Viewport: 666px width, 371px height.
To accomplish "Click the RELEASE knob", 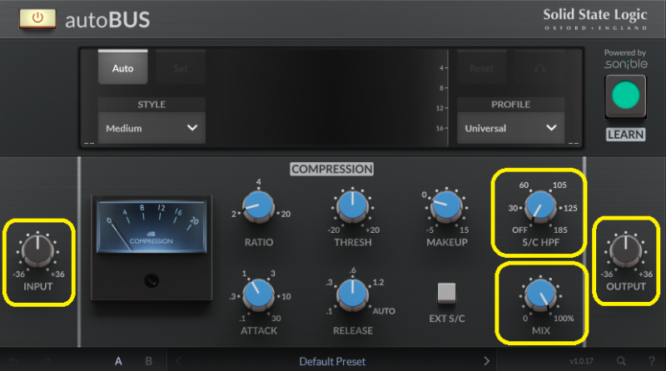I will [x=351, y=292].
